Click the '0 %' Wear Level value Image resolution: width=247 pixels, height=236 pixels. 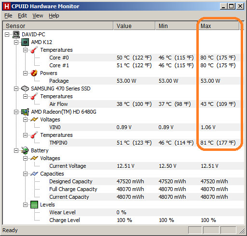(x=122, y=212)
